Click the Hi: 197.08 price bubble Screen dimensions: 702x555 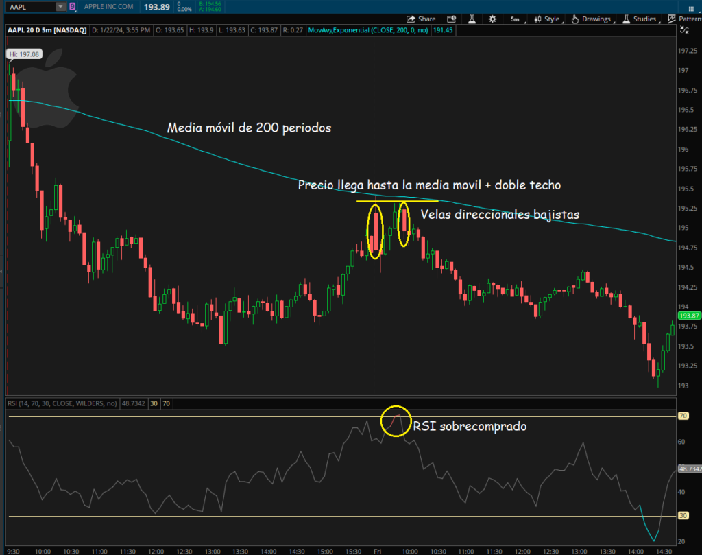tap(24, 54)
